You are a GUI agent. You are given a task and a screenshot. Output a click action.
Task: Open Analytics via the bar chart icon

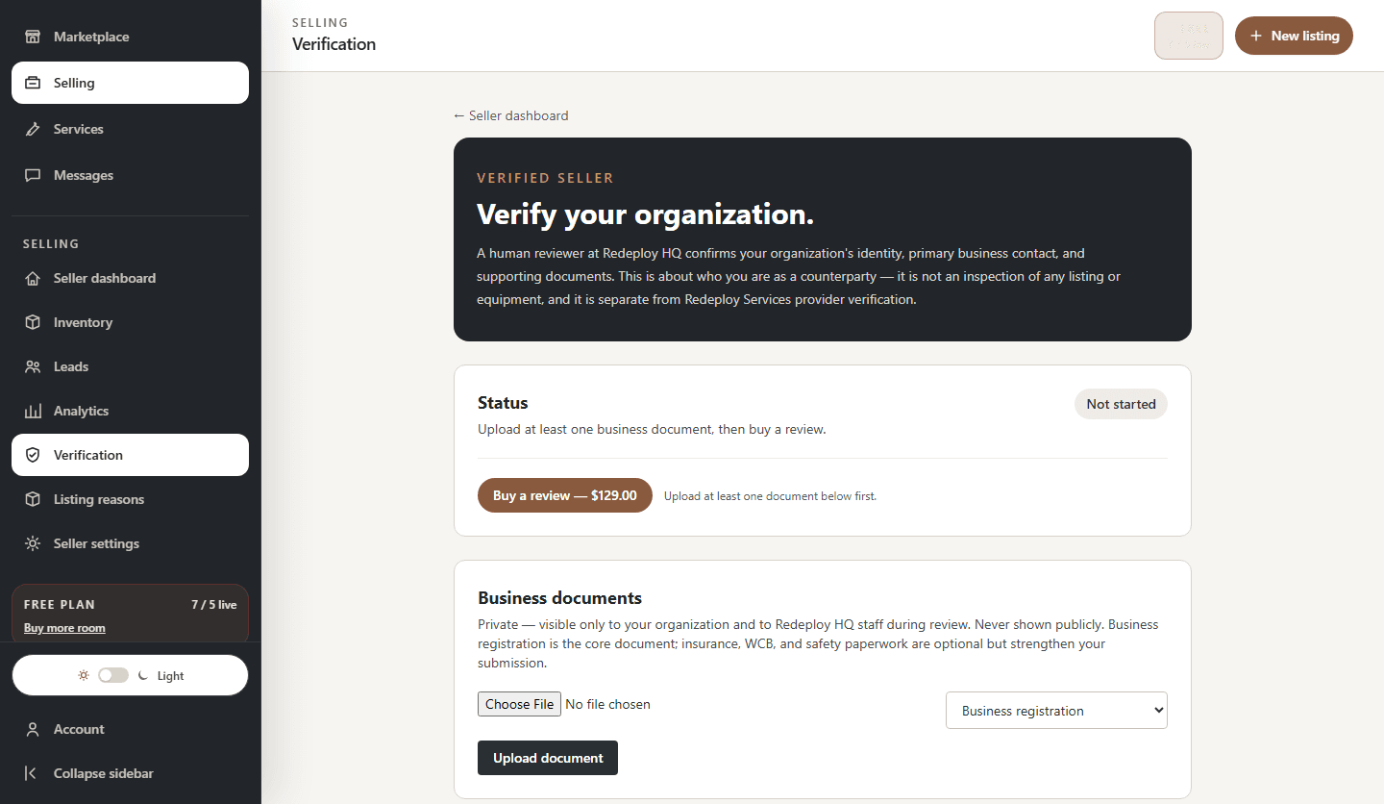tap(33, 411)
